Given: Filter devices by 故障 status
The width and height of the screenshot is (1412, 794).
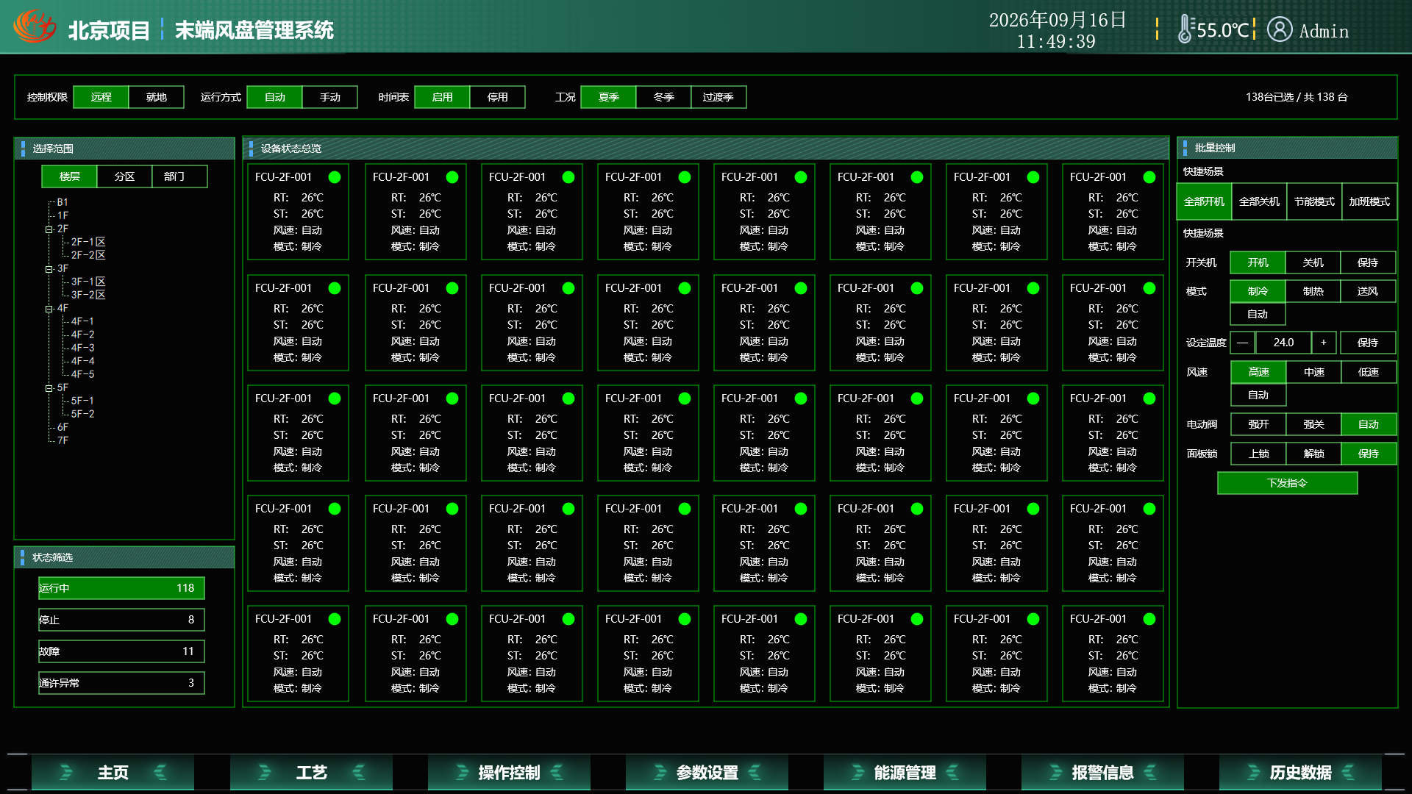Looking at the screenshot, I should (x=121, y=651).
